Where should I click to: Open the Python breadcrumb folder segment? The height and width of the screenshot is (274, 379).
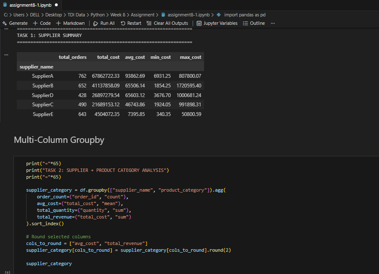click(98, 15)
